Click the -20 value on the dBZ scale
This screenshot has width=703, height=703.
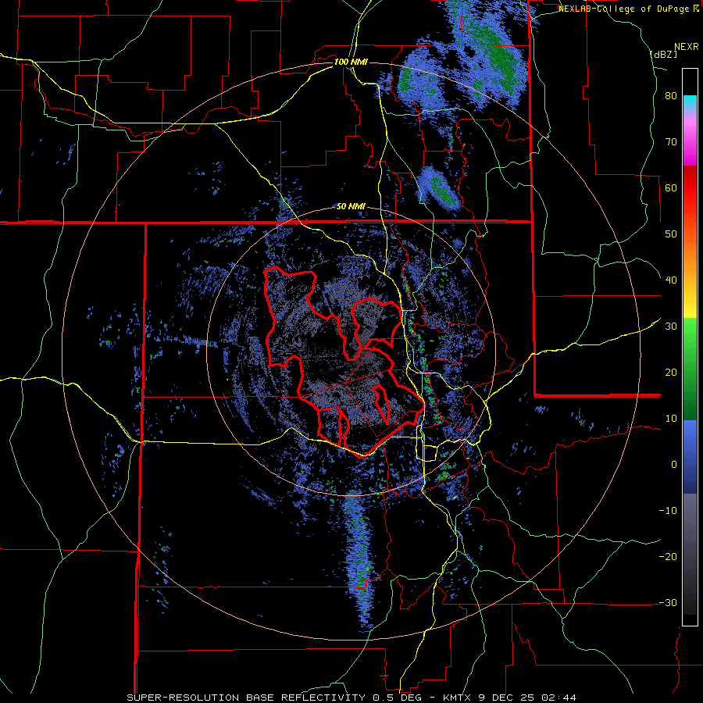click(668, 556)
